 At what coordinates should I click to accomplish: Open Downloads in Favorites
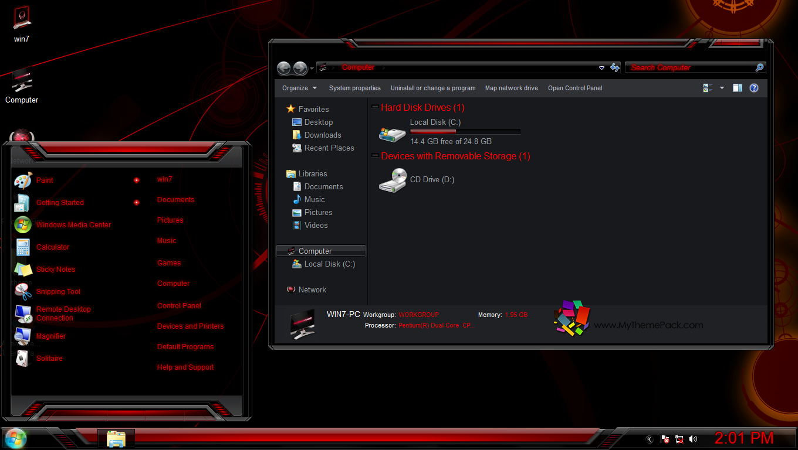coord(316,135)
